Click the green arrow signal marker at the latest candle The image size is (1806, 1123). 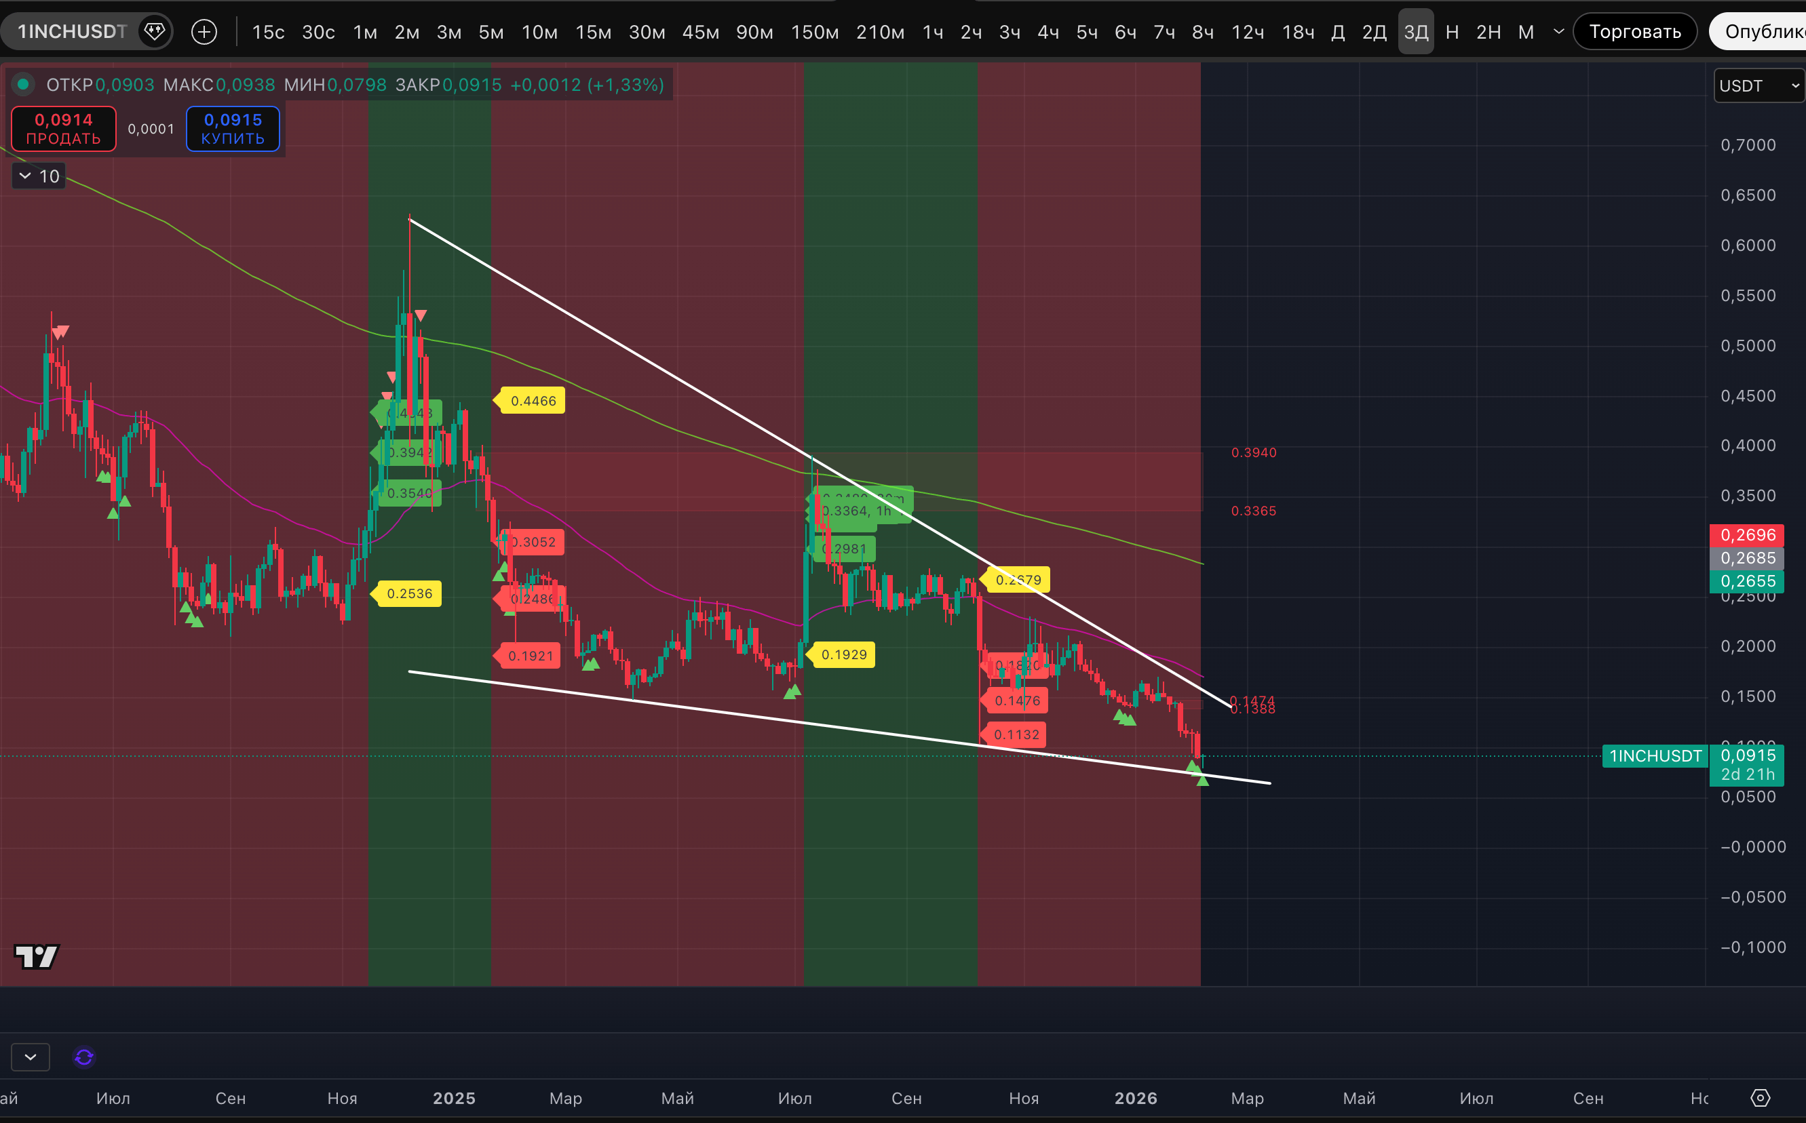coord(1202,779)
